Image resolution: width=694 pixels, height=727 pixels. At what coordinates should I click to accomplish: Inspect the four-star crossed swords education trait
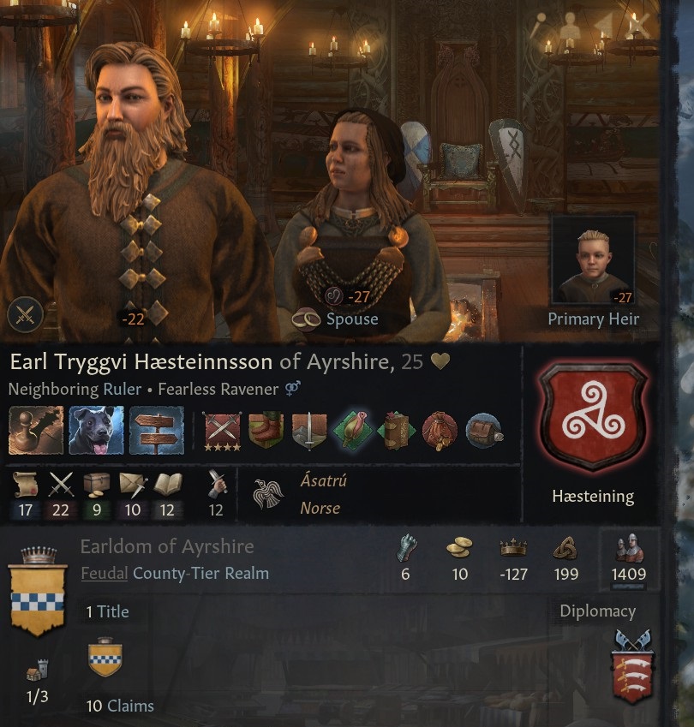point(222,432)
